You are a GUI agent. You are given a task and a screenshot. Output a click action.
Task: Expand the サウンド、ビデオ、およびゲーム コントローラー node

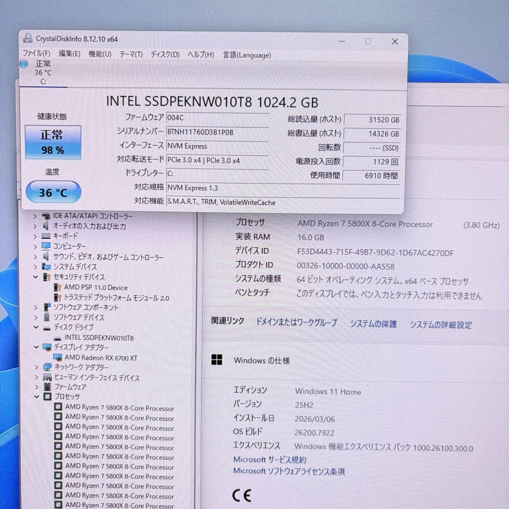coord(35,257)
